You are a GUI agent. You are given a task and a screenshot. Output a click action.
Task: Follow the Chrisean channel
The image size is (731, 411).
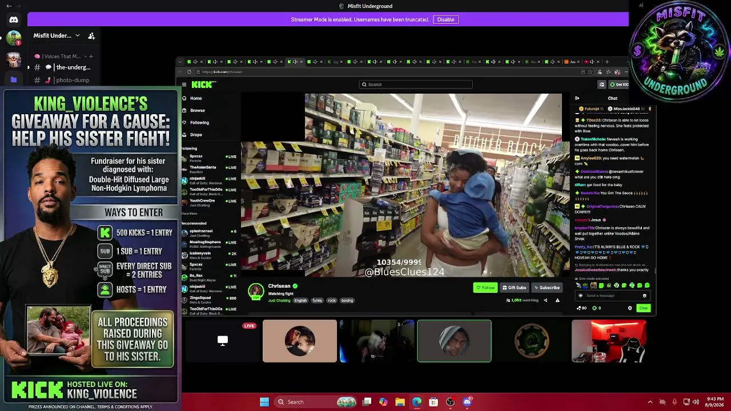[485, 288]
